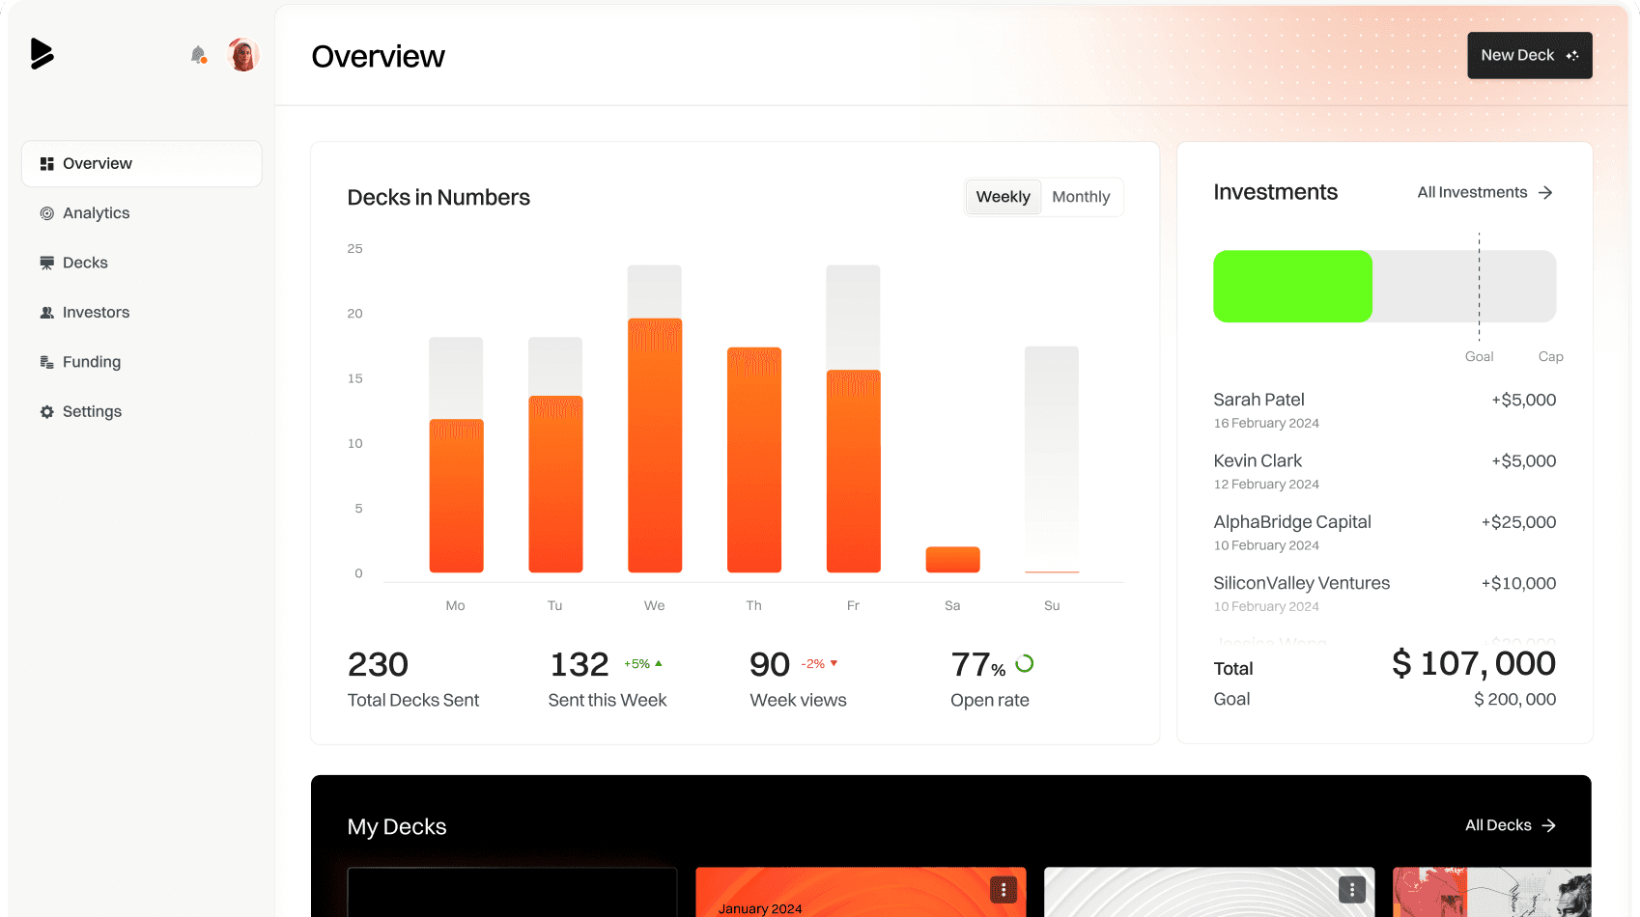Open options menu on white swirl deck
Screen dimensions: 1640x917
click(x=1352, y=890)
